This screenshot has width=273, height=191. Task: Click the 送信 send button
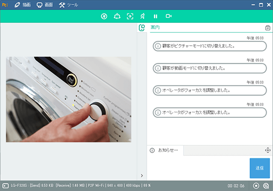pos(260,168)
